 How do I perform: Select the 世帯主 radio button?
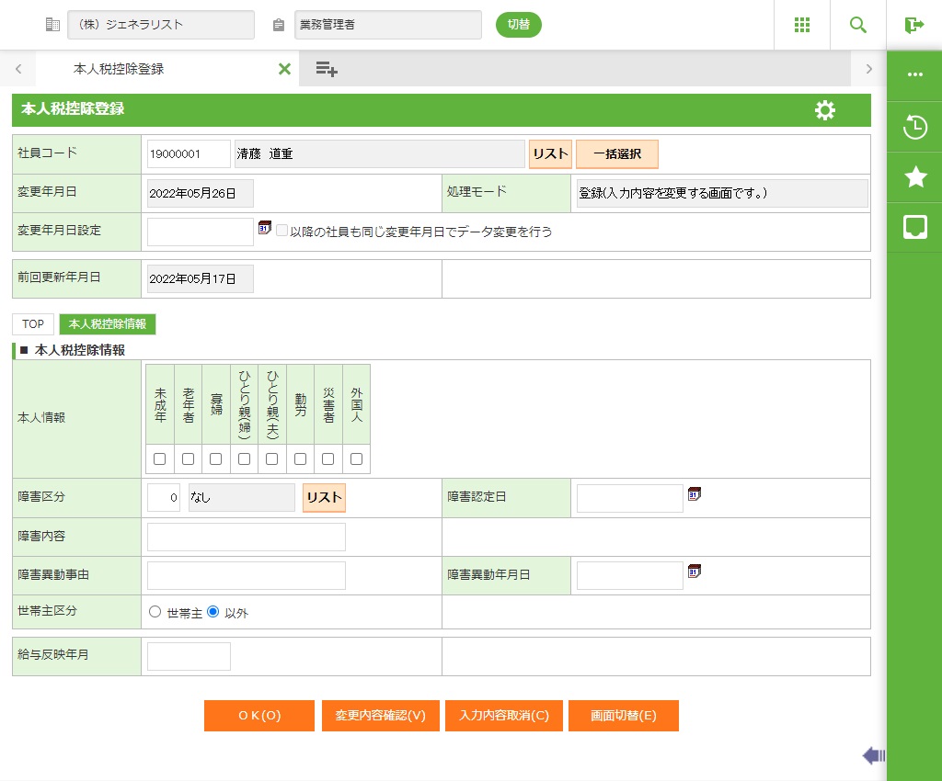(x=155, y=612)
